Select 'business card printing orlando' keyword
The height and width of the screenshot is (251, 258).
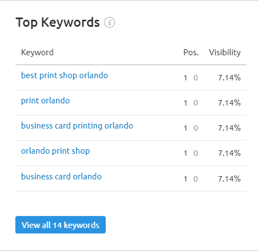(x=77, y=126)
